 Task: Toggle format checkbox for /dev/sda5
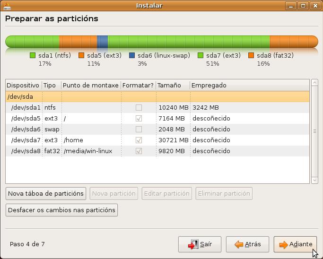139,118
